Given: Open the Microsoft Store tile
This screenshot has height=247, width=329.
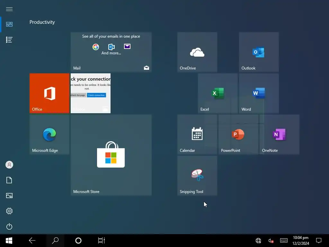Looking at the screenshot, I should (x=111, y=155).
